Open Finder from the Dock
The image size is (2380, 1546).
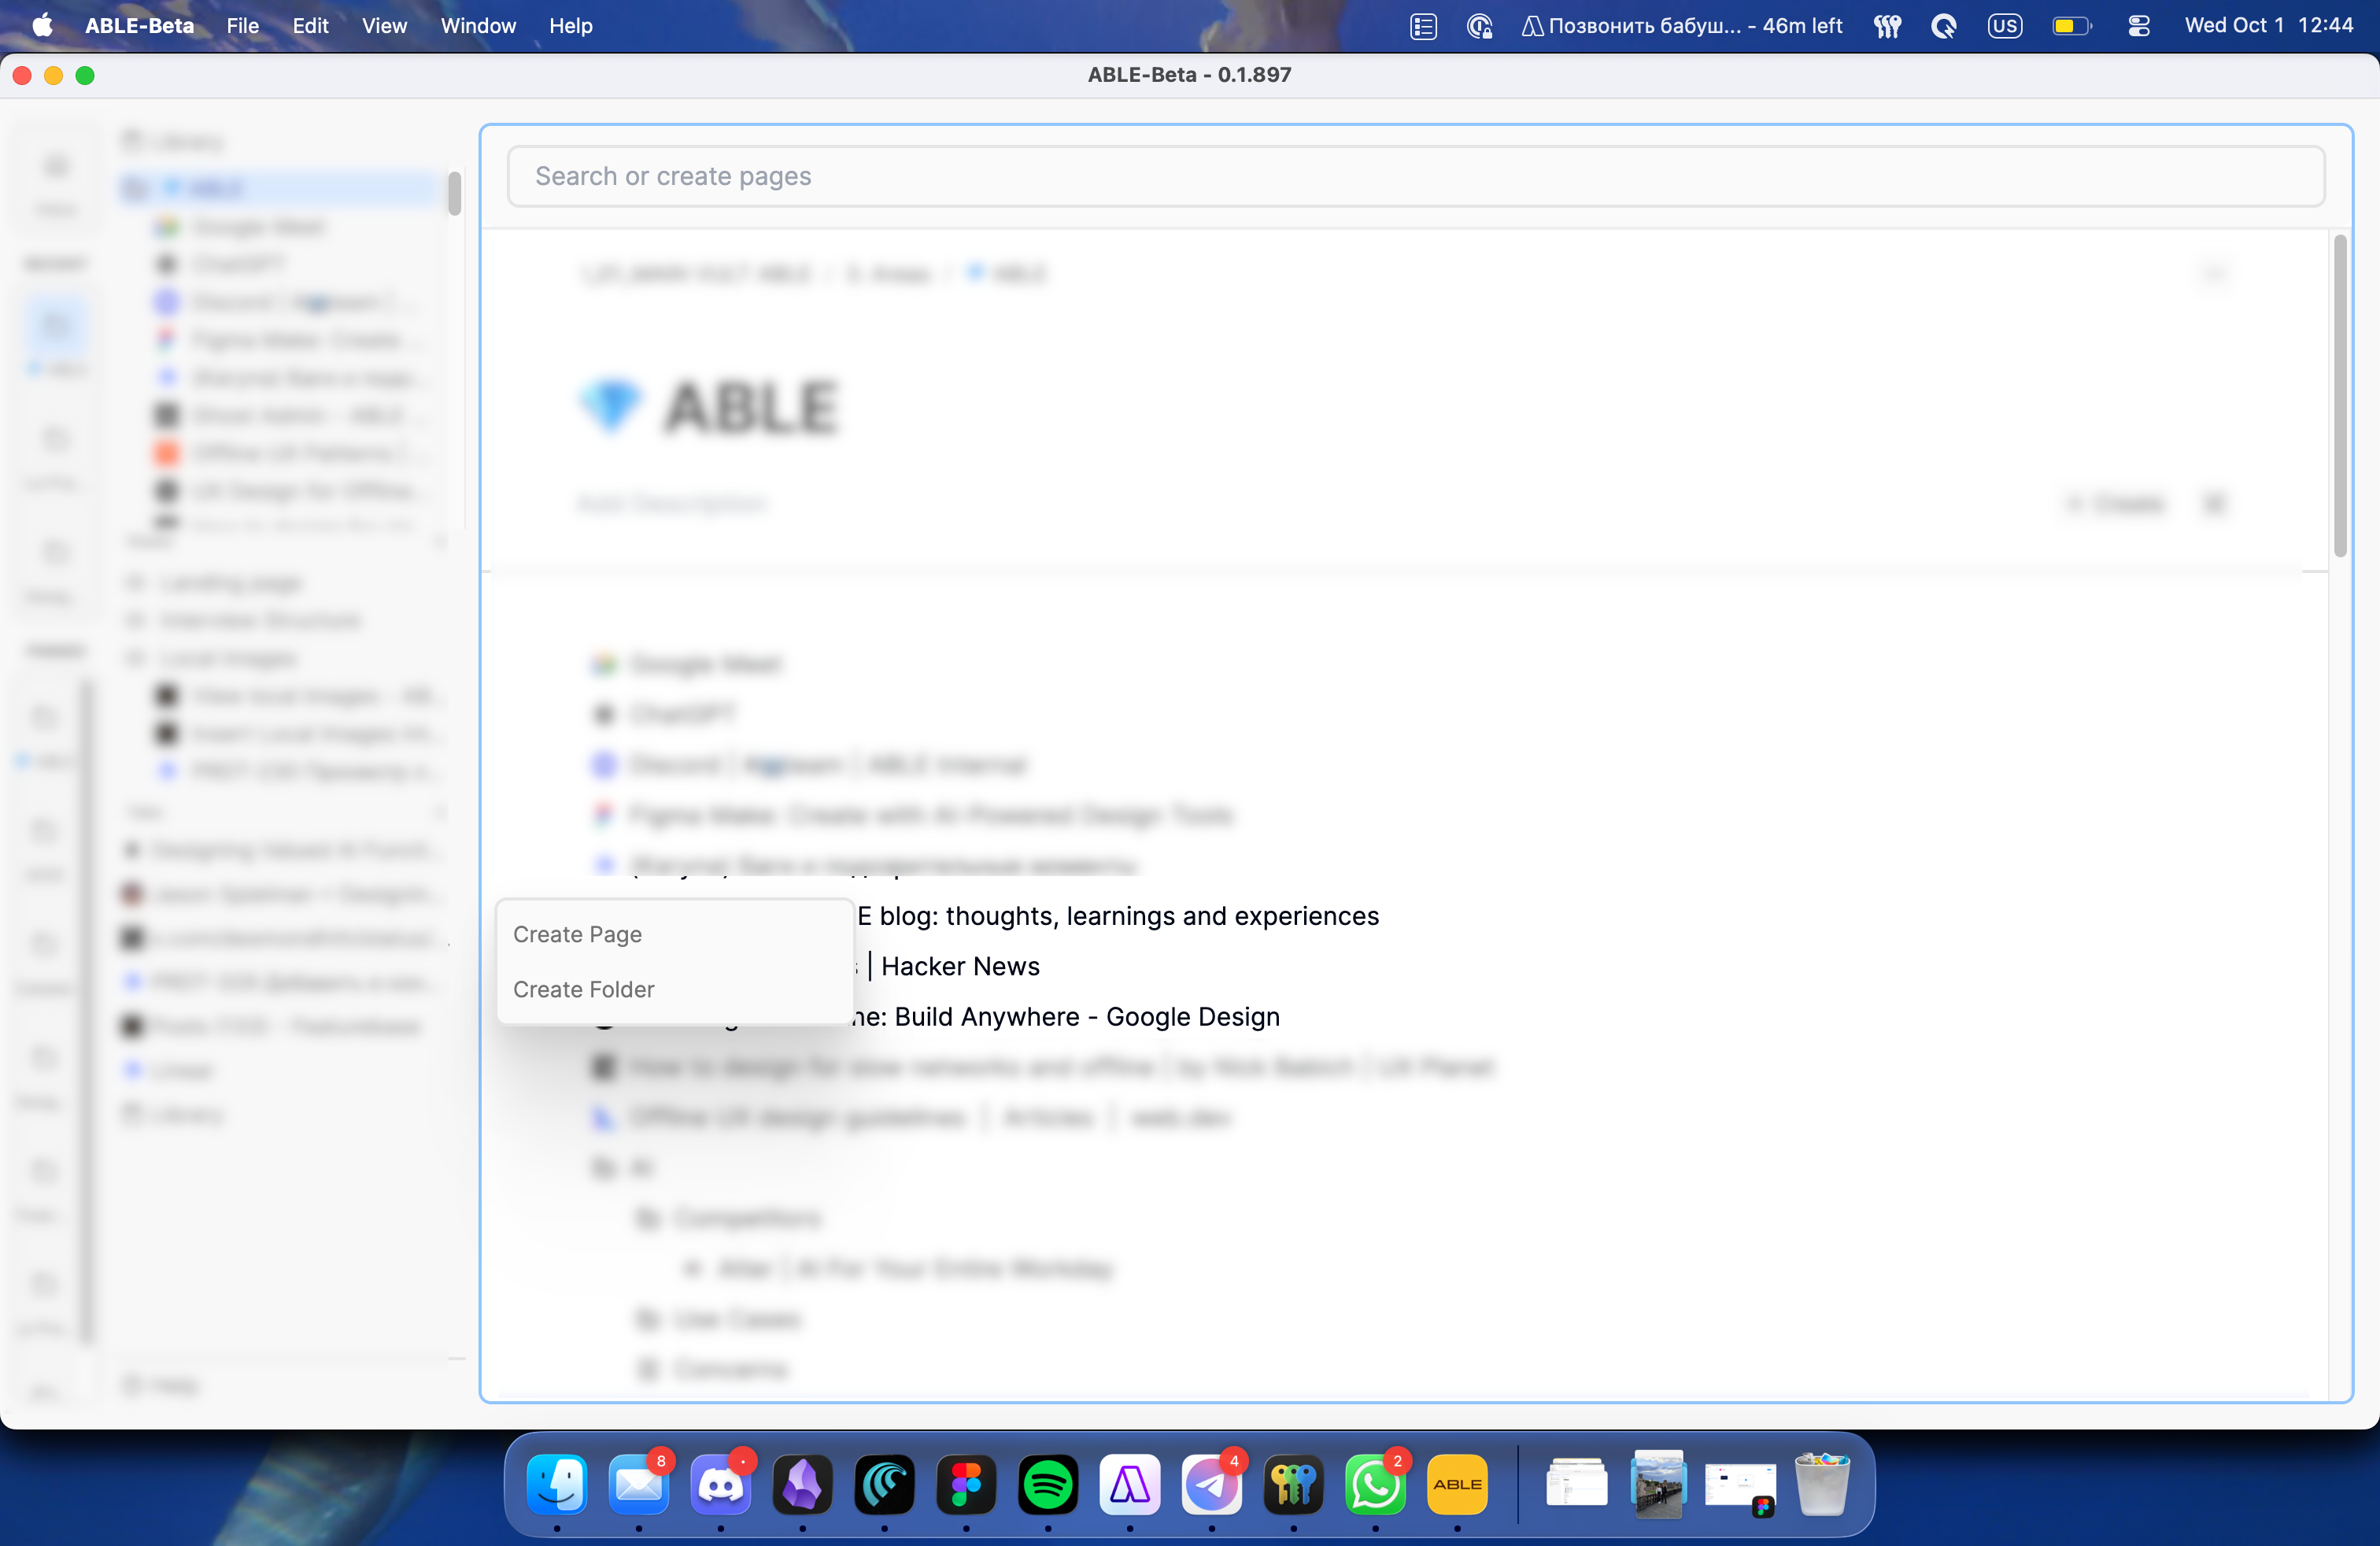click(x=557, y=1483)
